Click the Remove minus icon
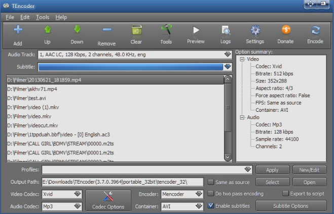Screen dimensions: 334x214 [106, 30]
